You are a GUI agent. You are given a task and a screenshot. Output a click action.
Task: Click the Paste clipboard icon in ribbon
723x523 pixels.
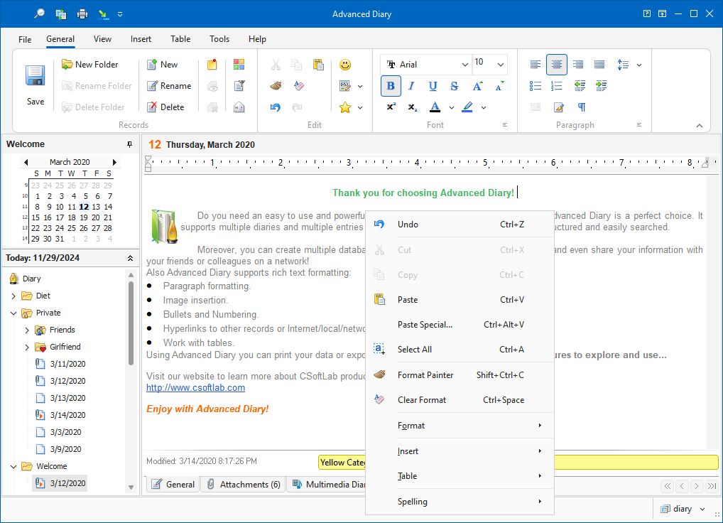[318, 65]
